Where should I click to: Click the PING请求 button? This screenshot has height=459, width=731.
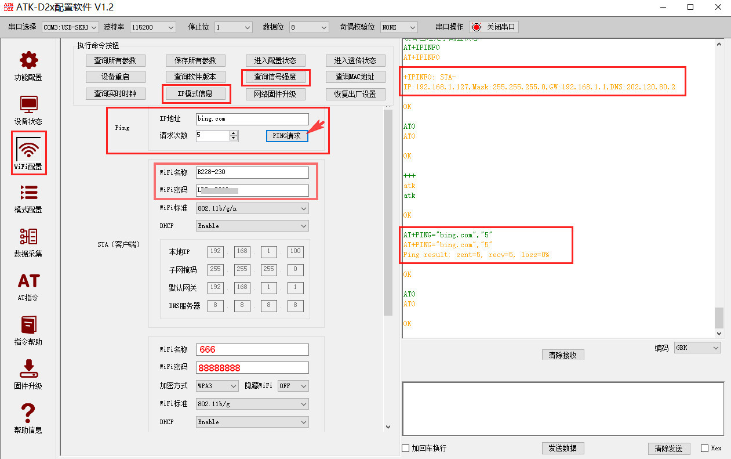[286, 135]
